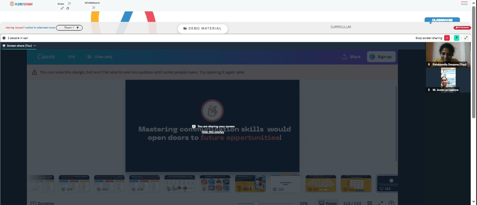Expand call to fullscreen arrows icon
477x205 pixels.
[x=466, y=38]
